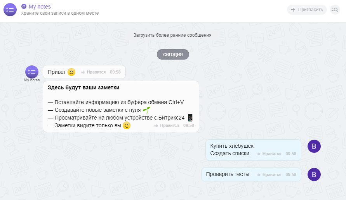The width and height of the screenshot is (346, 200).
Task: Click the 09:59 time on Проверить тесты message
Action: point(291,174)
